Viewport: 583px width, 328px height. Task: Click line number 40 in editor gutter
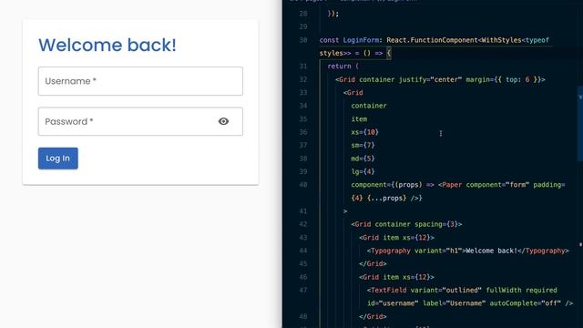pyautogui.click(x=303, y=185)
